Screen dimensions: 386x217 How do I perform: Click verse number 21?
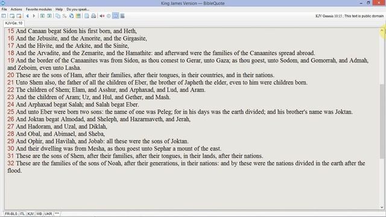tap(11, 83)
